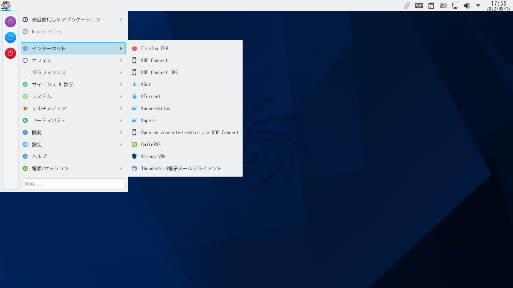Image resolution: width=513 pixels, height=288 pixels.
Task: Open KTorrent via its blue arrow icon
Action: (134, 96)
